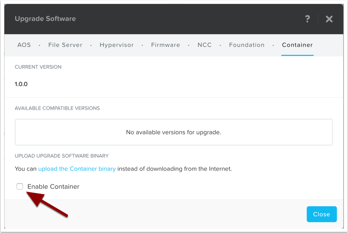This screenshot has width=348, height=233.
Task: Dismiss dialog using the X icon
Action: point(329,19)
